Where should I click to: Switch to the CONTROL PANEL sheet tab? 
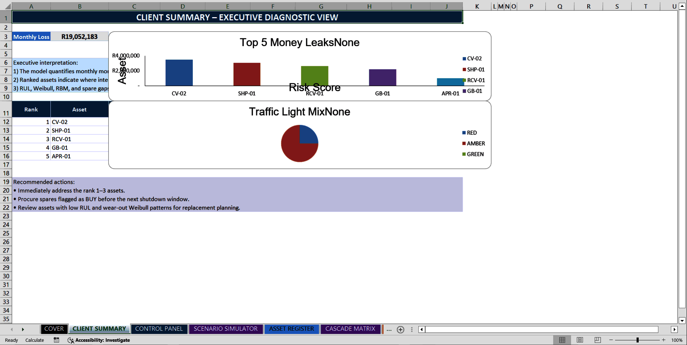(159, 329)
